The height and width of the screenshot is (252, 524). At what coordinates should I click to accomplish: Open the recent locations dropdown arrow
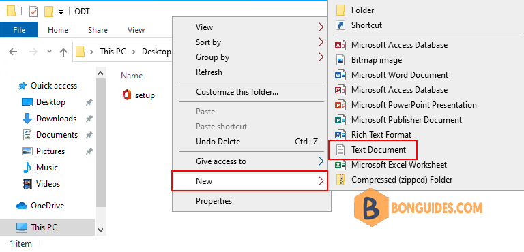click(49, 52)
